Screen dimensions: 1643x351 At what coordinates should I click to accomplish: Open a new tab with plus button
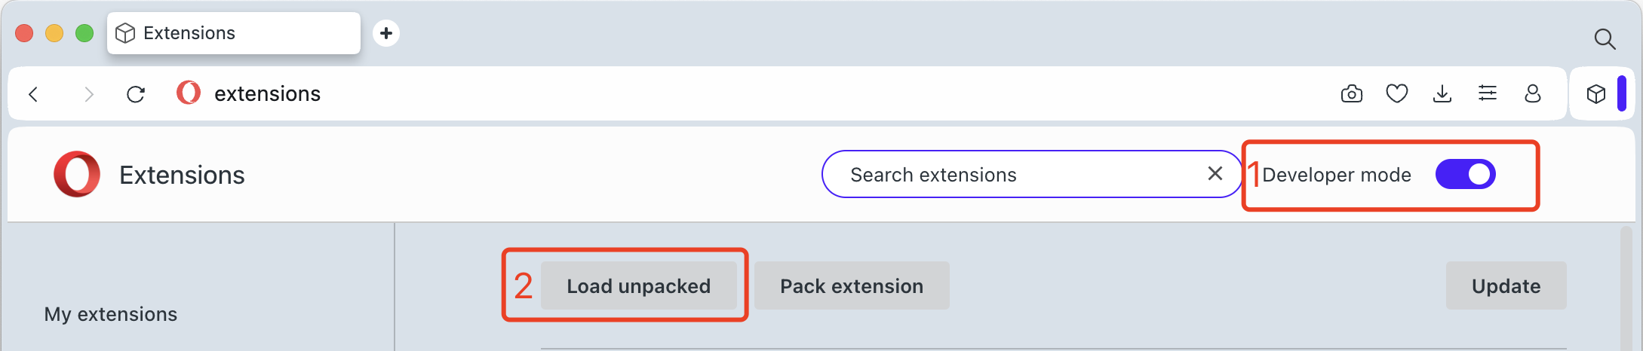386,33
